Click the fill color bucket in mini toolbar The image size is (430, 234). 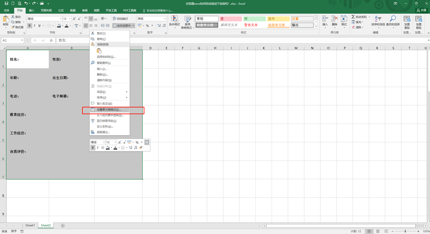pyautogui.click(x=108, y=148)
